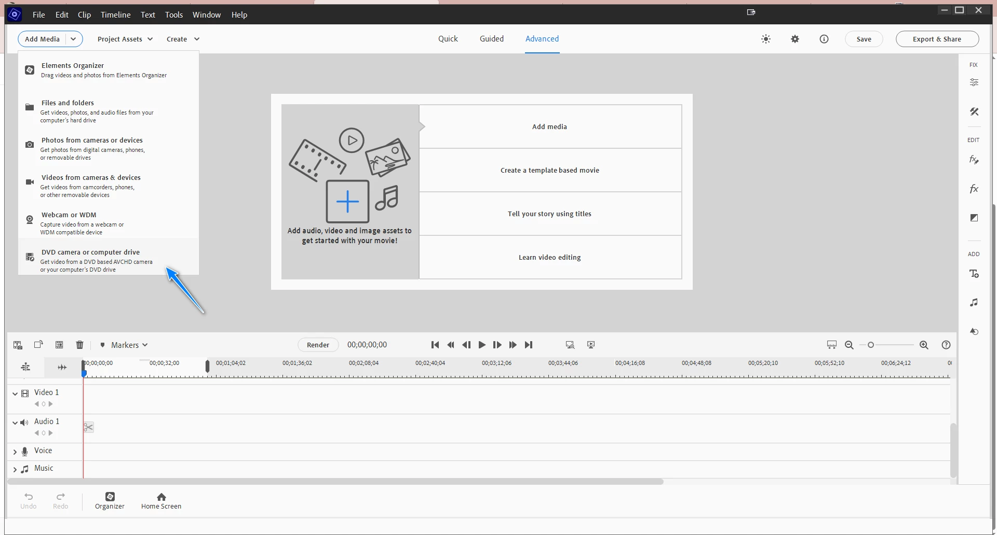Open the Add Media dropdown arrow
This screenshot has height=535, width=997.
click(x=74, y=39)
